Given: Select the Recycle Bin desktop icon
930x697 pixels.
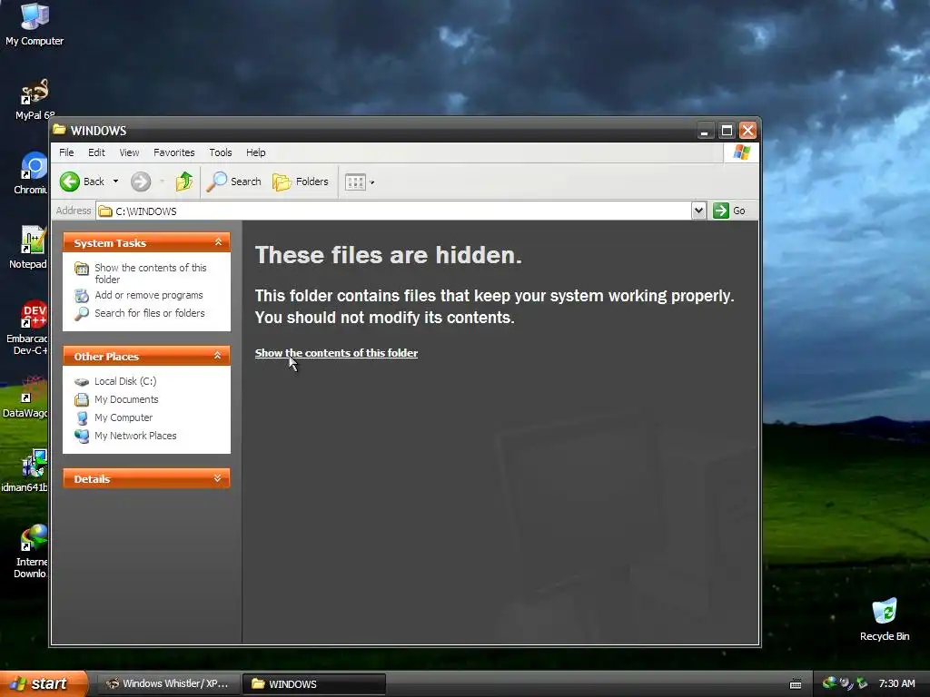Looking at the screenshot, I should click(x=885, y=620).
